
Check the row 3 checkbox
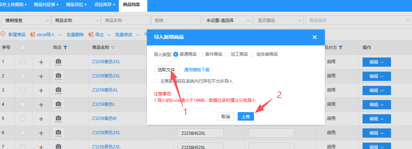[23, 90]
